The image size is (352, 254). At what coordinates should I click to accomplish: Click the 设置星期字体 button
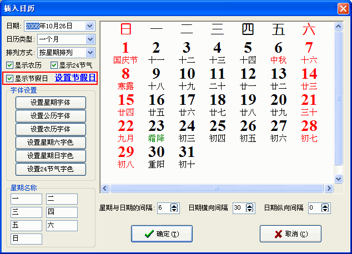[51, 103]
